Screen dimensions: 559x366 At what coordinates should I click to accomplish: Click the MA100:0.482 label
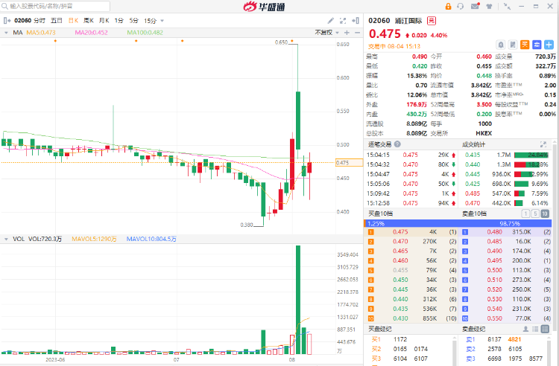tap(145, 33)
